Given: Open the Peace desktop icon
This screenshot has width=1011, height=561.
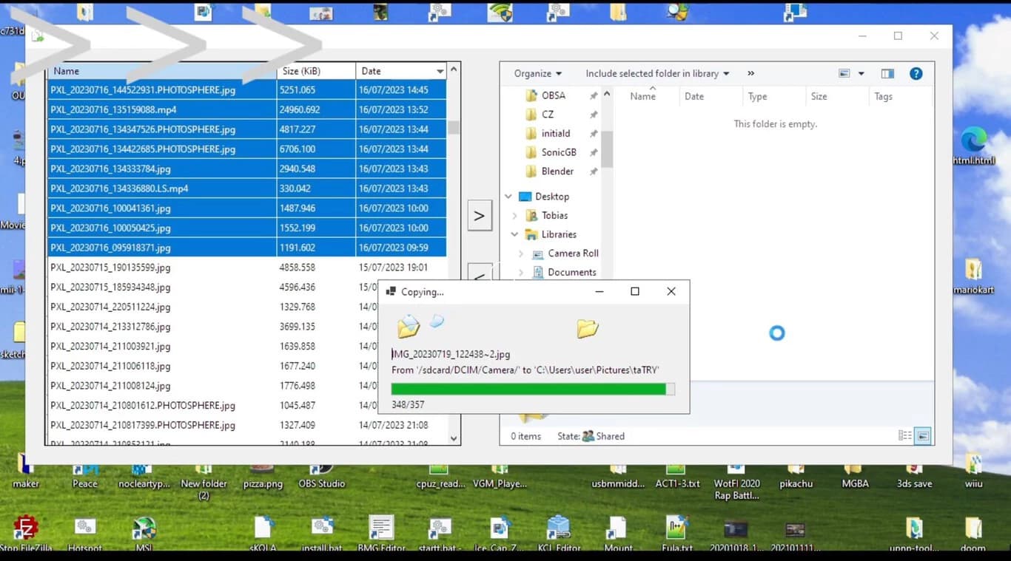Looking at the screenshot, I should [85, 475].
